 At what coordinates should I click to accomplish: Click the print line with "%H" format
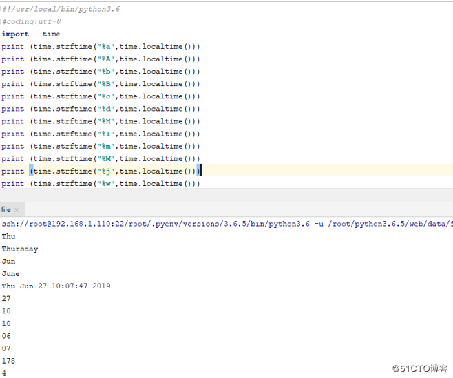tap(101, 121)
